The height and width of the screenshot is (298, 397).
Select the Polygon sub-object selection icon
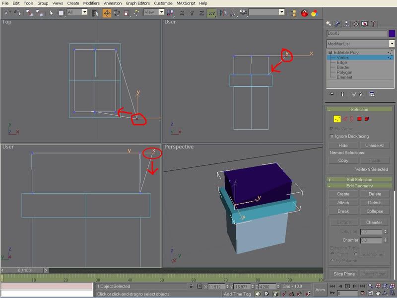359,119
